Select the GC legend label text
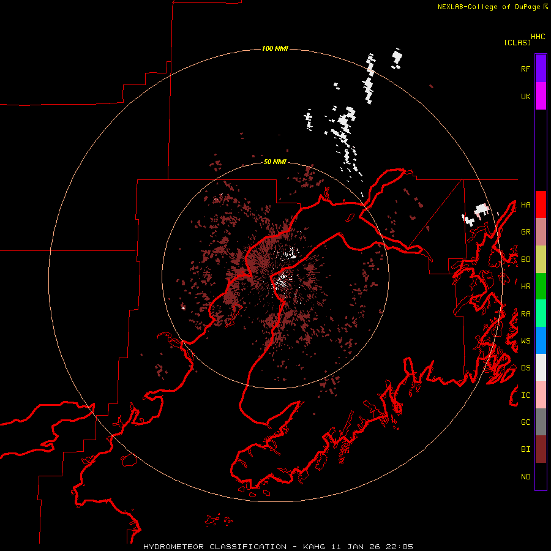This screenshot has height=551, width=551. tap(525, 422)
